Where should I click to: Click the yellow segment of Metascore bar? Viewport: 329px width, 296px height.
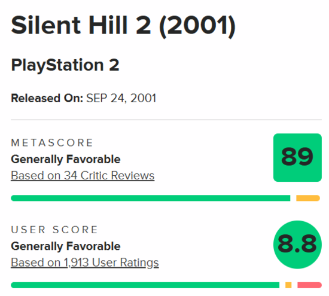click(308, 198)
